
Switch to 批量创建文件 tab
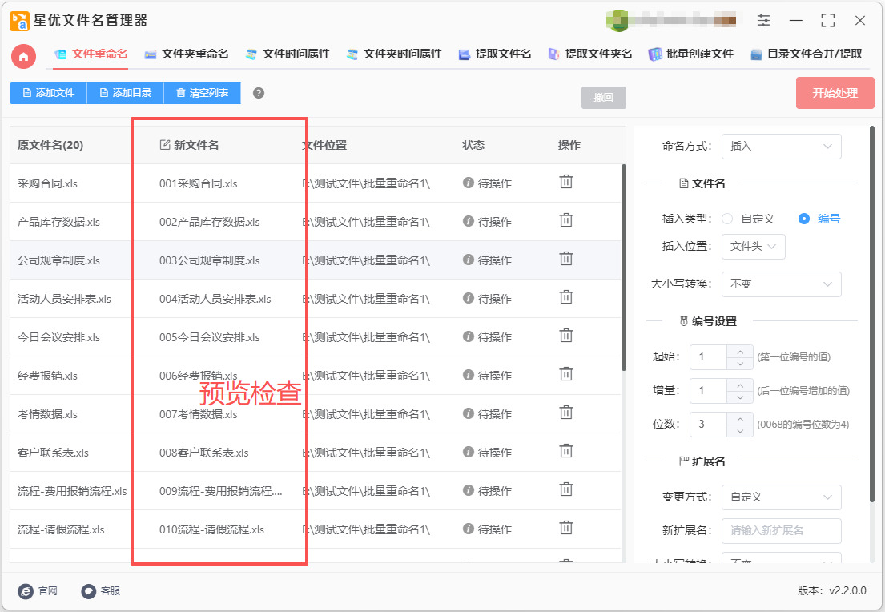pos(691,54)
